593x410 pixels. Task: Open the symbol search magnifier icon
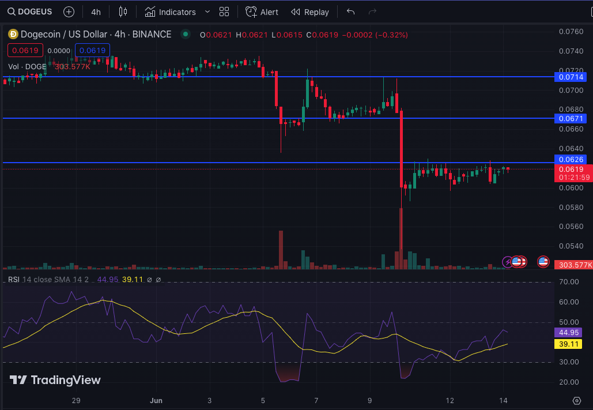pyautogui.click(x=12, y=12)
